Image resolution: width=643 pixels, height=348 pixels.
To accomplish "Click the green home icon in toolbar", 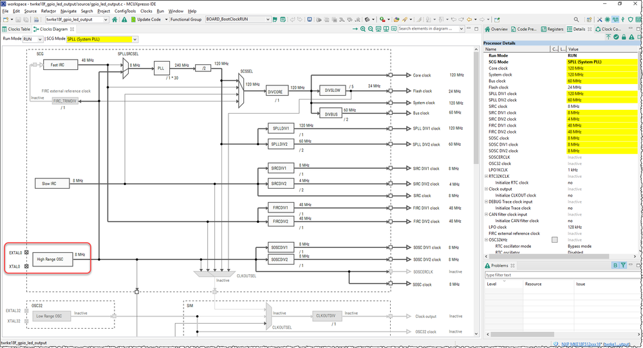I will coord(115,19).
